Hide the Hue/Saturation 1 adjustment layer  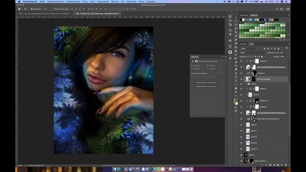click(x=241, y=119)
